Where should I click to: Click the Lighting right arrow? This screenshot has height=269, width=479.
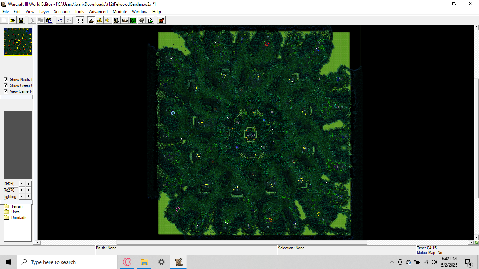29,196
